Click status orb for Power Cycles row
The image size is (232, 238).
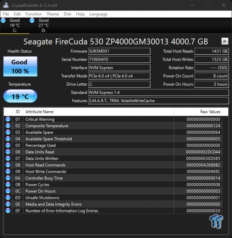pyautogui.click(x=8, y=184)
